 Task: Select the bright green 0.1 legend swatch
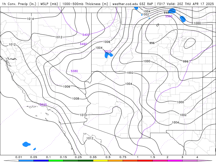(x=56, y=161)
